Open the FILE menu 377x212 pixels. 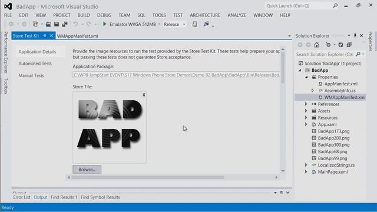click(8, 15)
